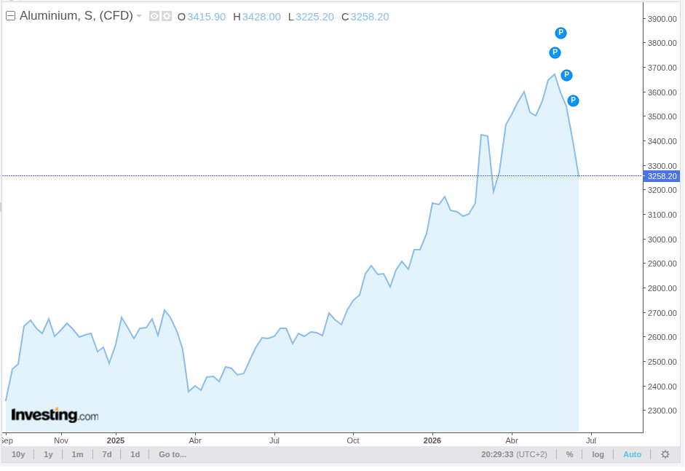Open the Go to... date dialog
685x471 pixels.
172,454
